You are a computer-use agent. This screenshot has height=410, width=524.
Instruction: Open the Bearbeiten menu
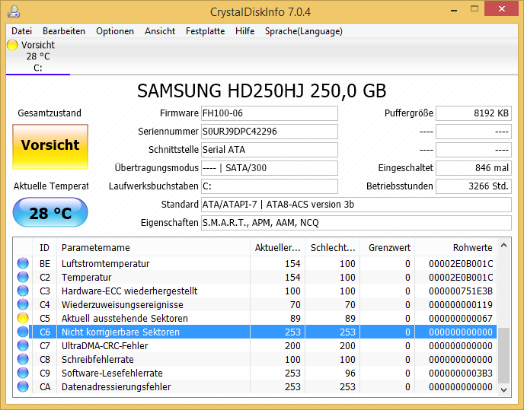coord(64,31)
